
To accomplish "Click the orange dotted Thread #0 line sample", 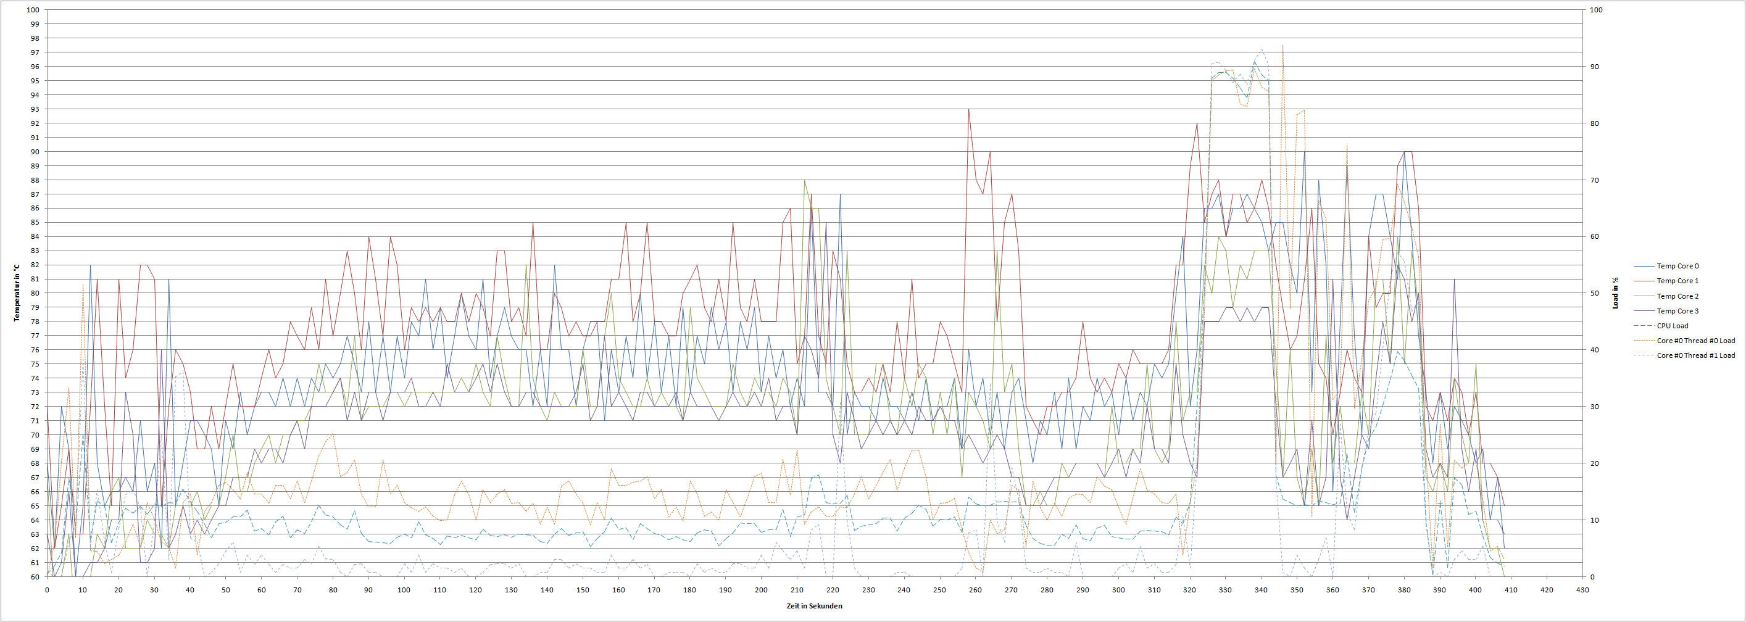I will coord(1643,341).
